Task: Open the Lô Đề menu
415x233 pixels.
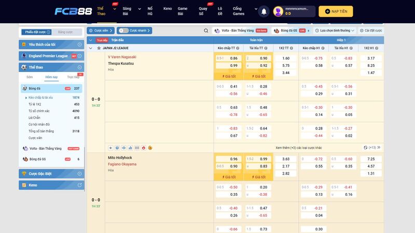Action: pyautogui.click(x=220, y=11)
